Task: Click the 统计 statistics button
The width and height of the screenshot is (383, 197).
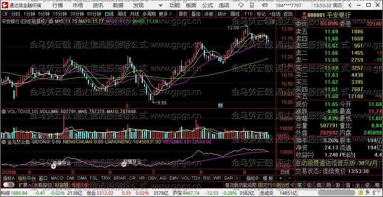Action: [222, 14]
